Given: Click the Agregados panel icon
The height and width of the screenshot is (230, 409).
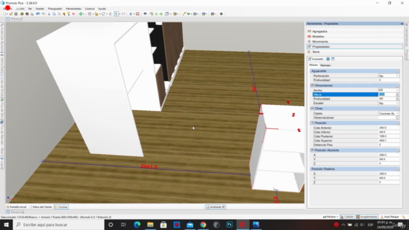Looking at the screenshot, I should pos(309,31).
